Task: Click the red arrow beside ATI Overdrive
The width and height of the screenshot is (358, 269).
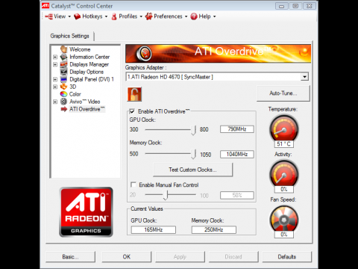Action: coord(64,109)
